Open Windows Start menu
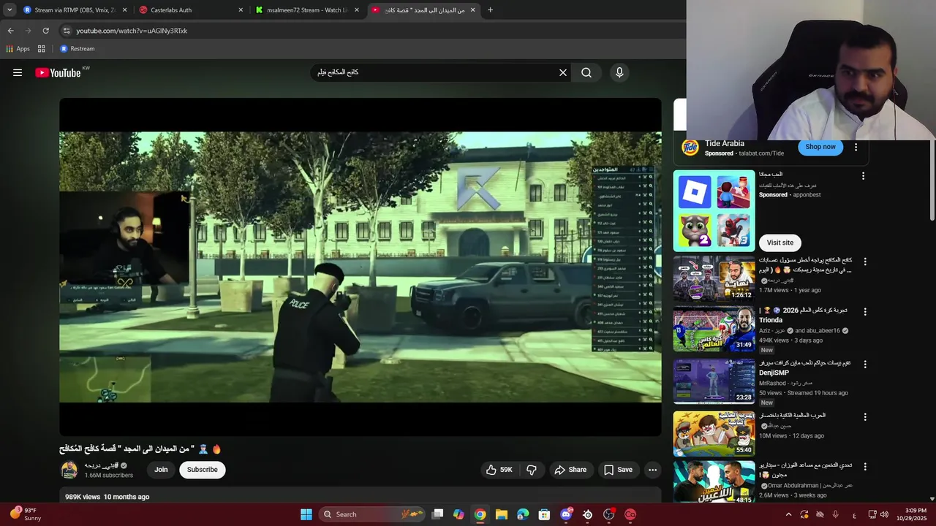This screenshot has height=526, width=936. [306, 514]
